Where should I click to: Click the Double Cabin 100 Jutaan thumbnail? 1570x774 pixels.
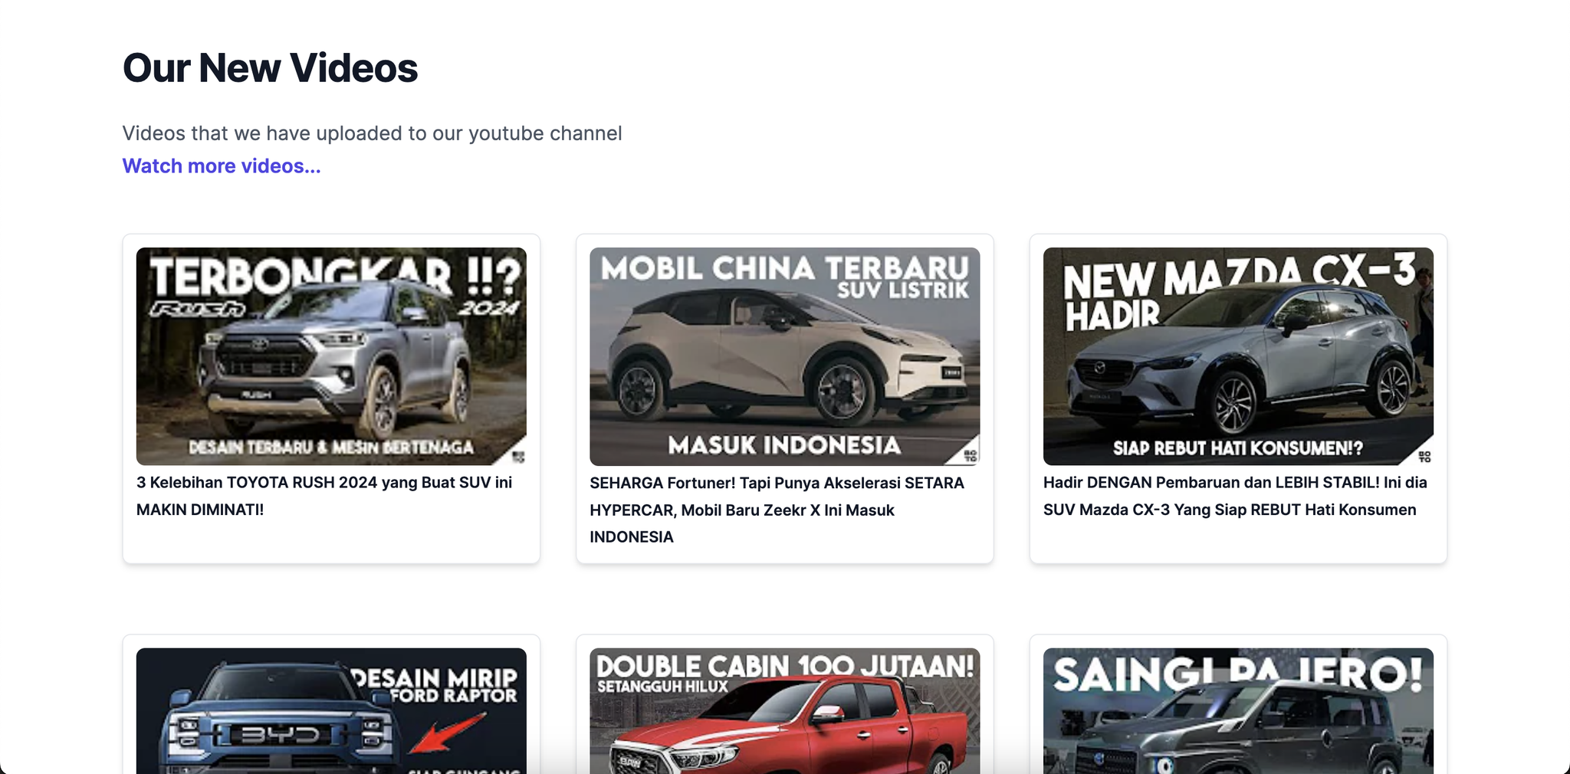click(784, 710)
